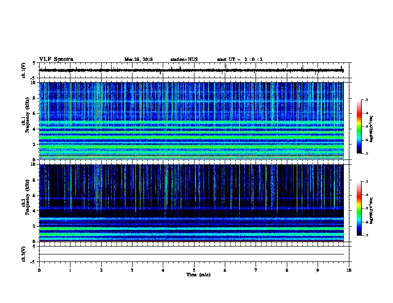Click the "-3" label atop ch.1 color bar
Screen dimensions: 393x303
click(366, 100)
